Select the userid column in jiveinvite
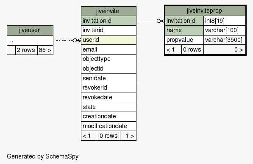Screen dimensions: 253x164 pyautogui.click(x=108, y=40)
